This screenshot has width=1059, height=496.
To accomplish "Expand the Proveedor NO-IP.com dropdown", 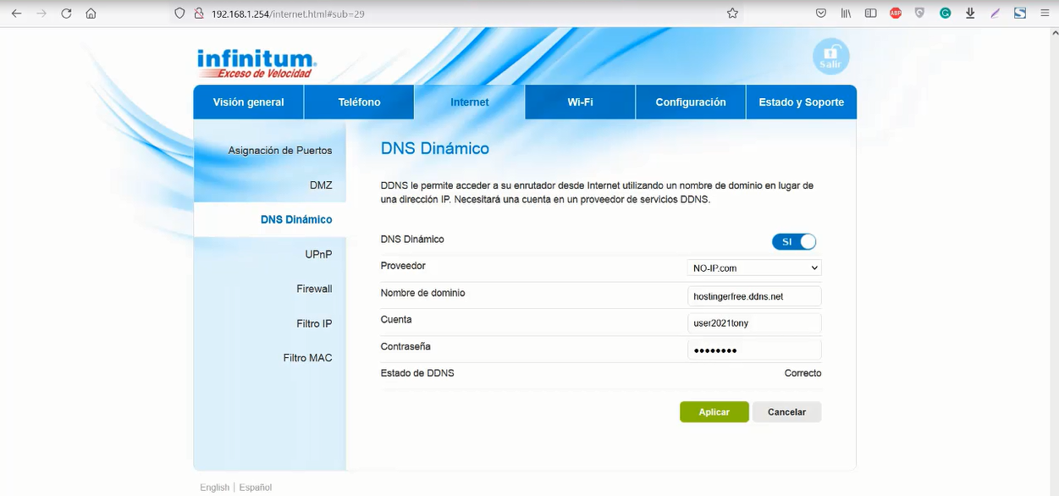I will [x=753, y=268].
